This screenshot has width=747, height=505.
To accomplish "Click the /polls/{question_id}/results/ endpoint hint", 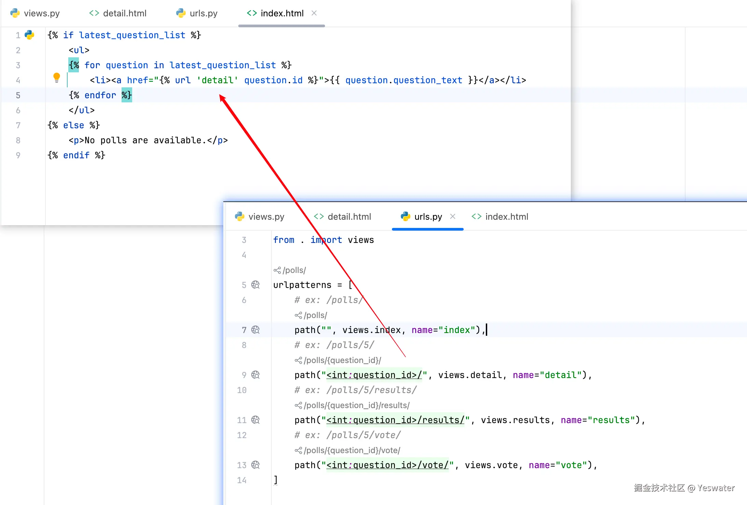I will click(x=352, y=405).
